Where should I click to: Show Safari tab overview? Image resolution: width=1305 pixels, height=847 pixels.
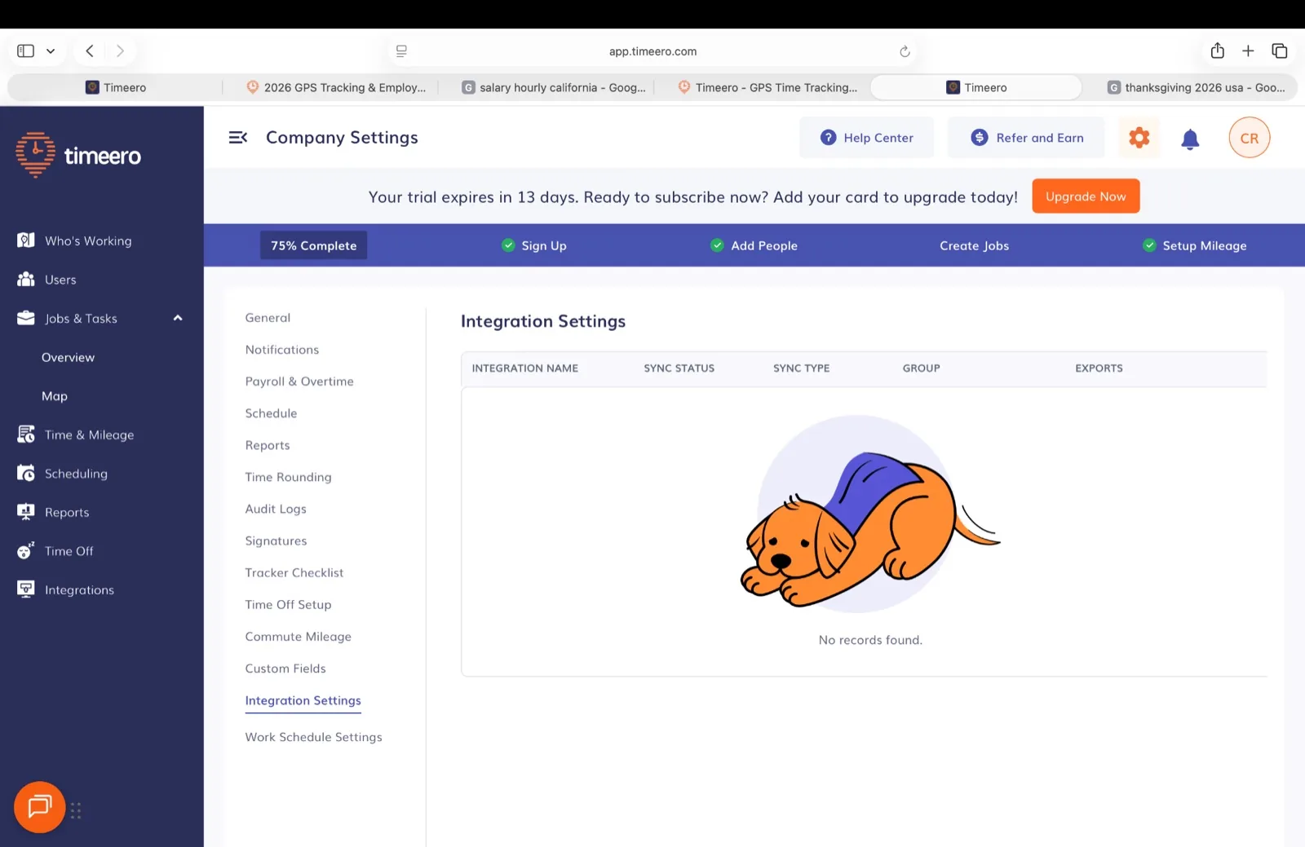[x=1279, y=51]
